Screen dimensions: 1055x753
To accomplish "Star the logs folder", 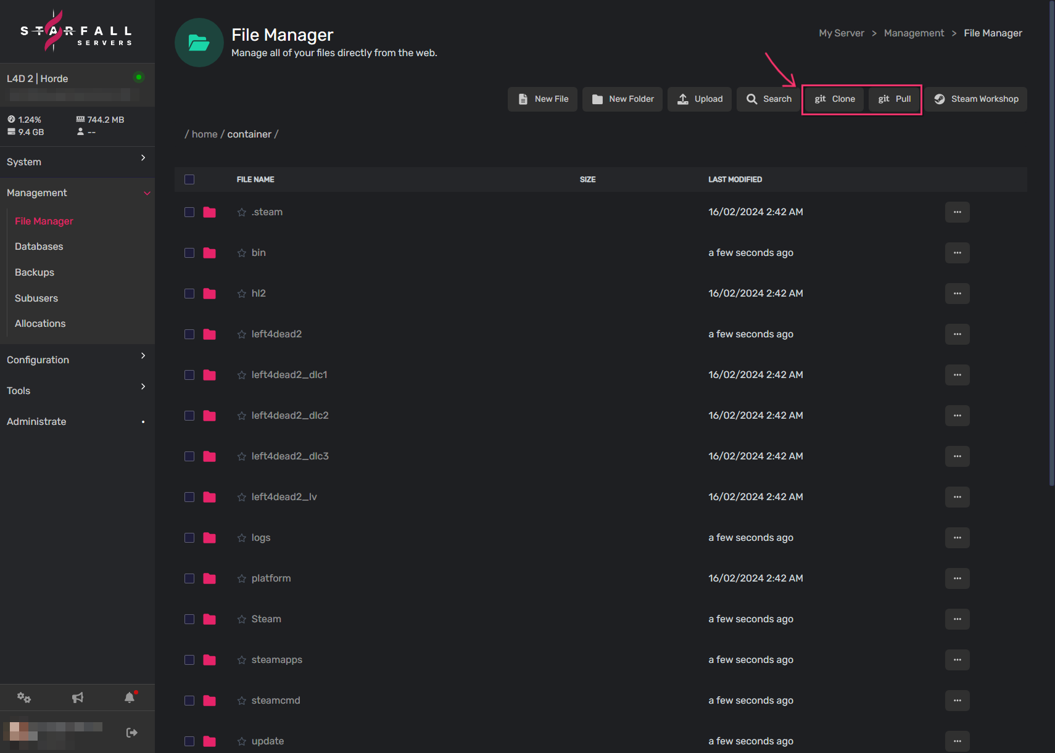I will tap(242, 538).
